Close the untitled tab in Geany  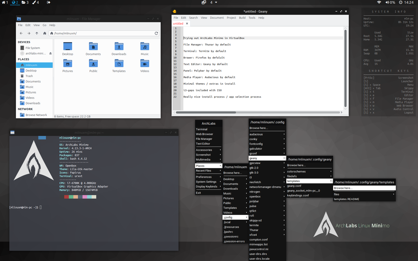pyautogui.click(x=187, y=23)
